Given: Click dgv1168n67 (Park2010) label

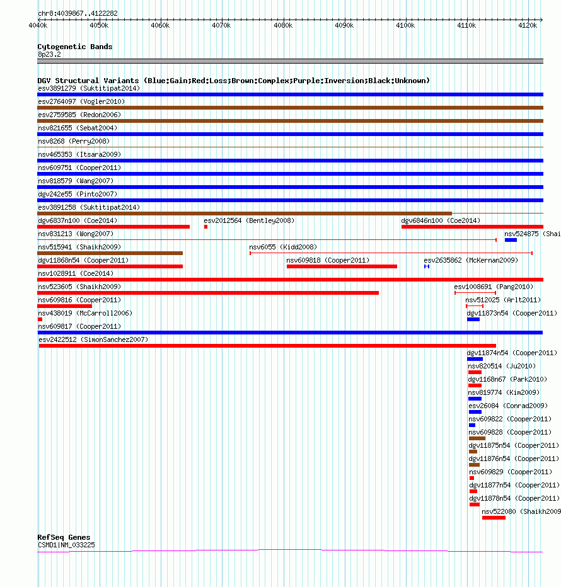Looking at the screenshot, I should click(x=507, y=379).
